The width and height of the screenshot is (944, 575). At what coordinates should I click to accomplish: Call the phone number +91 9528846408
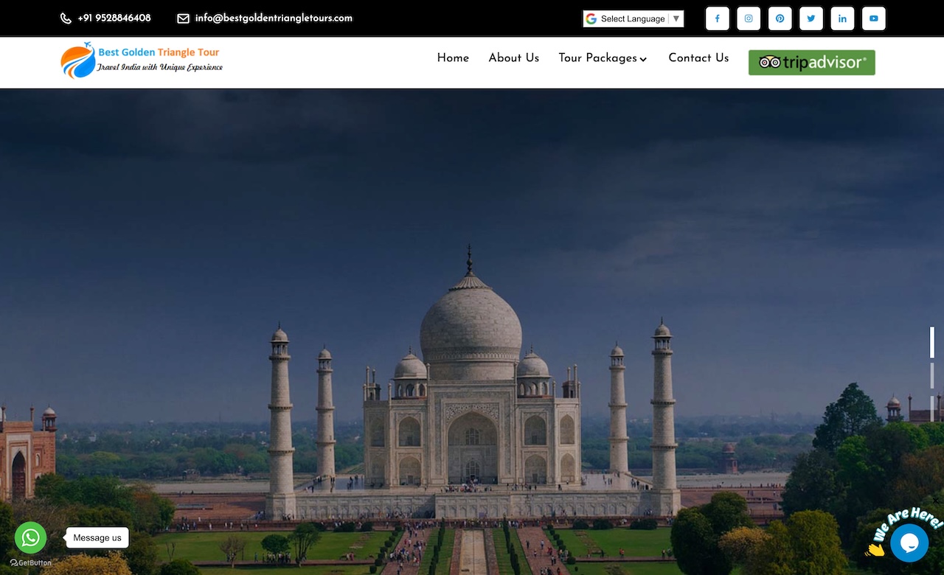[x=114, y=18]
